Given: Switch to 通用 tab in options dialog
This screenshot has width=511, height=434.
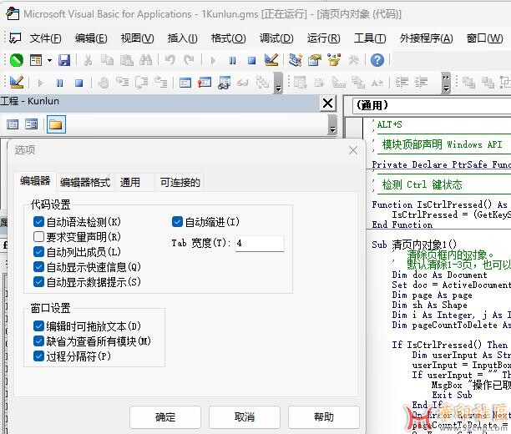Looking at the screenshot, I should coord(134,182).
